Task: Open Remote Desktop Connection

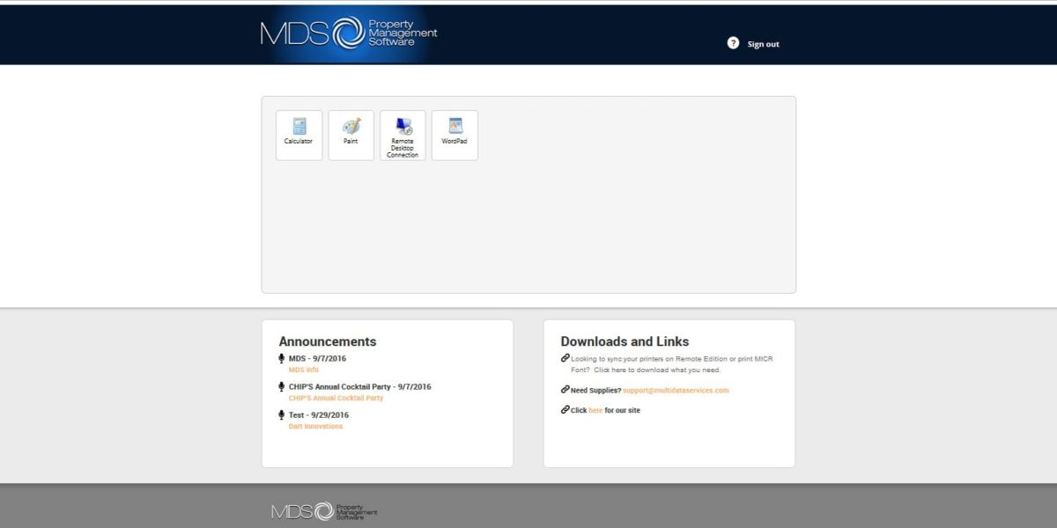Action: (x=403, y=134)
